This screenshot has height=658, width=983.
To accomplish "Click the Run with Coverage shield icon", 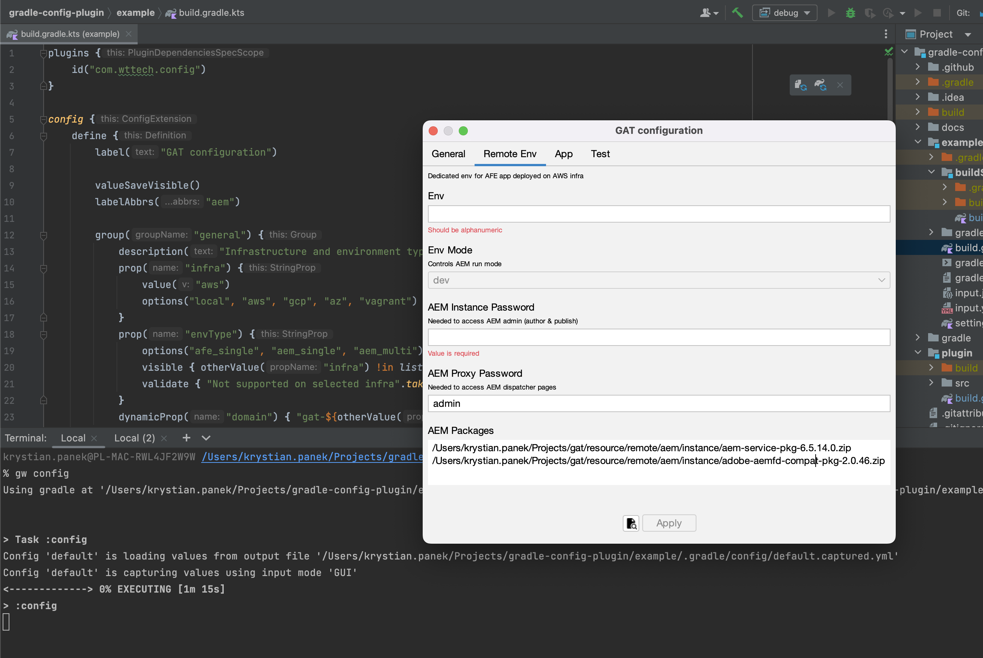I will (x=869, y=13).
